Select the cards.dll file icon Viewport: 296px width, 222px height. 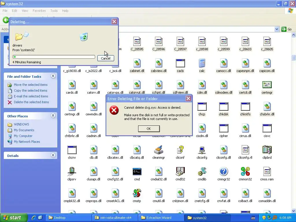(72, 85)
